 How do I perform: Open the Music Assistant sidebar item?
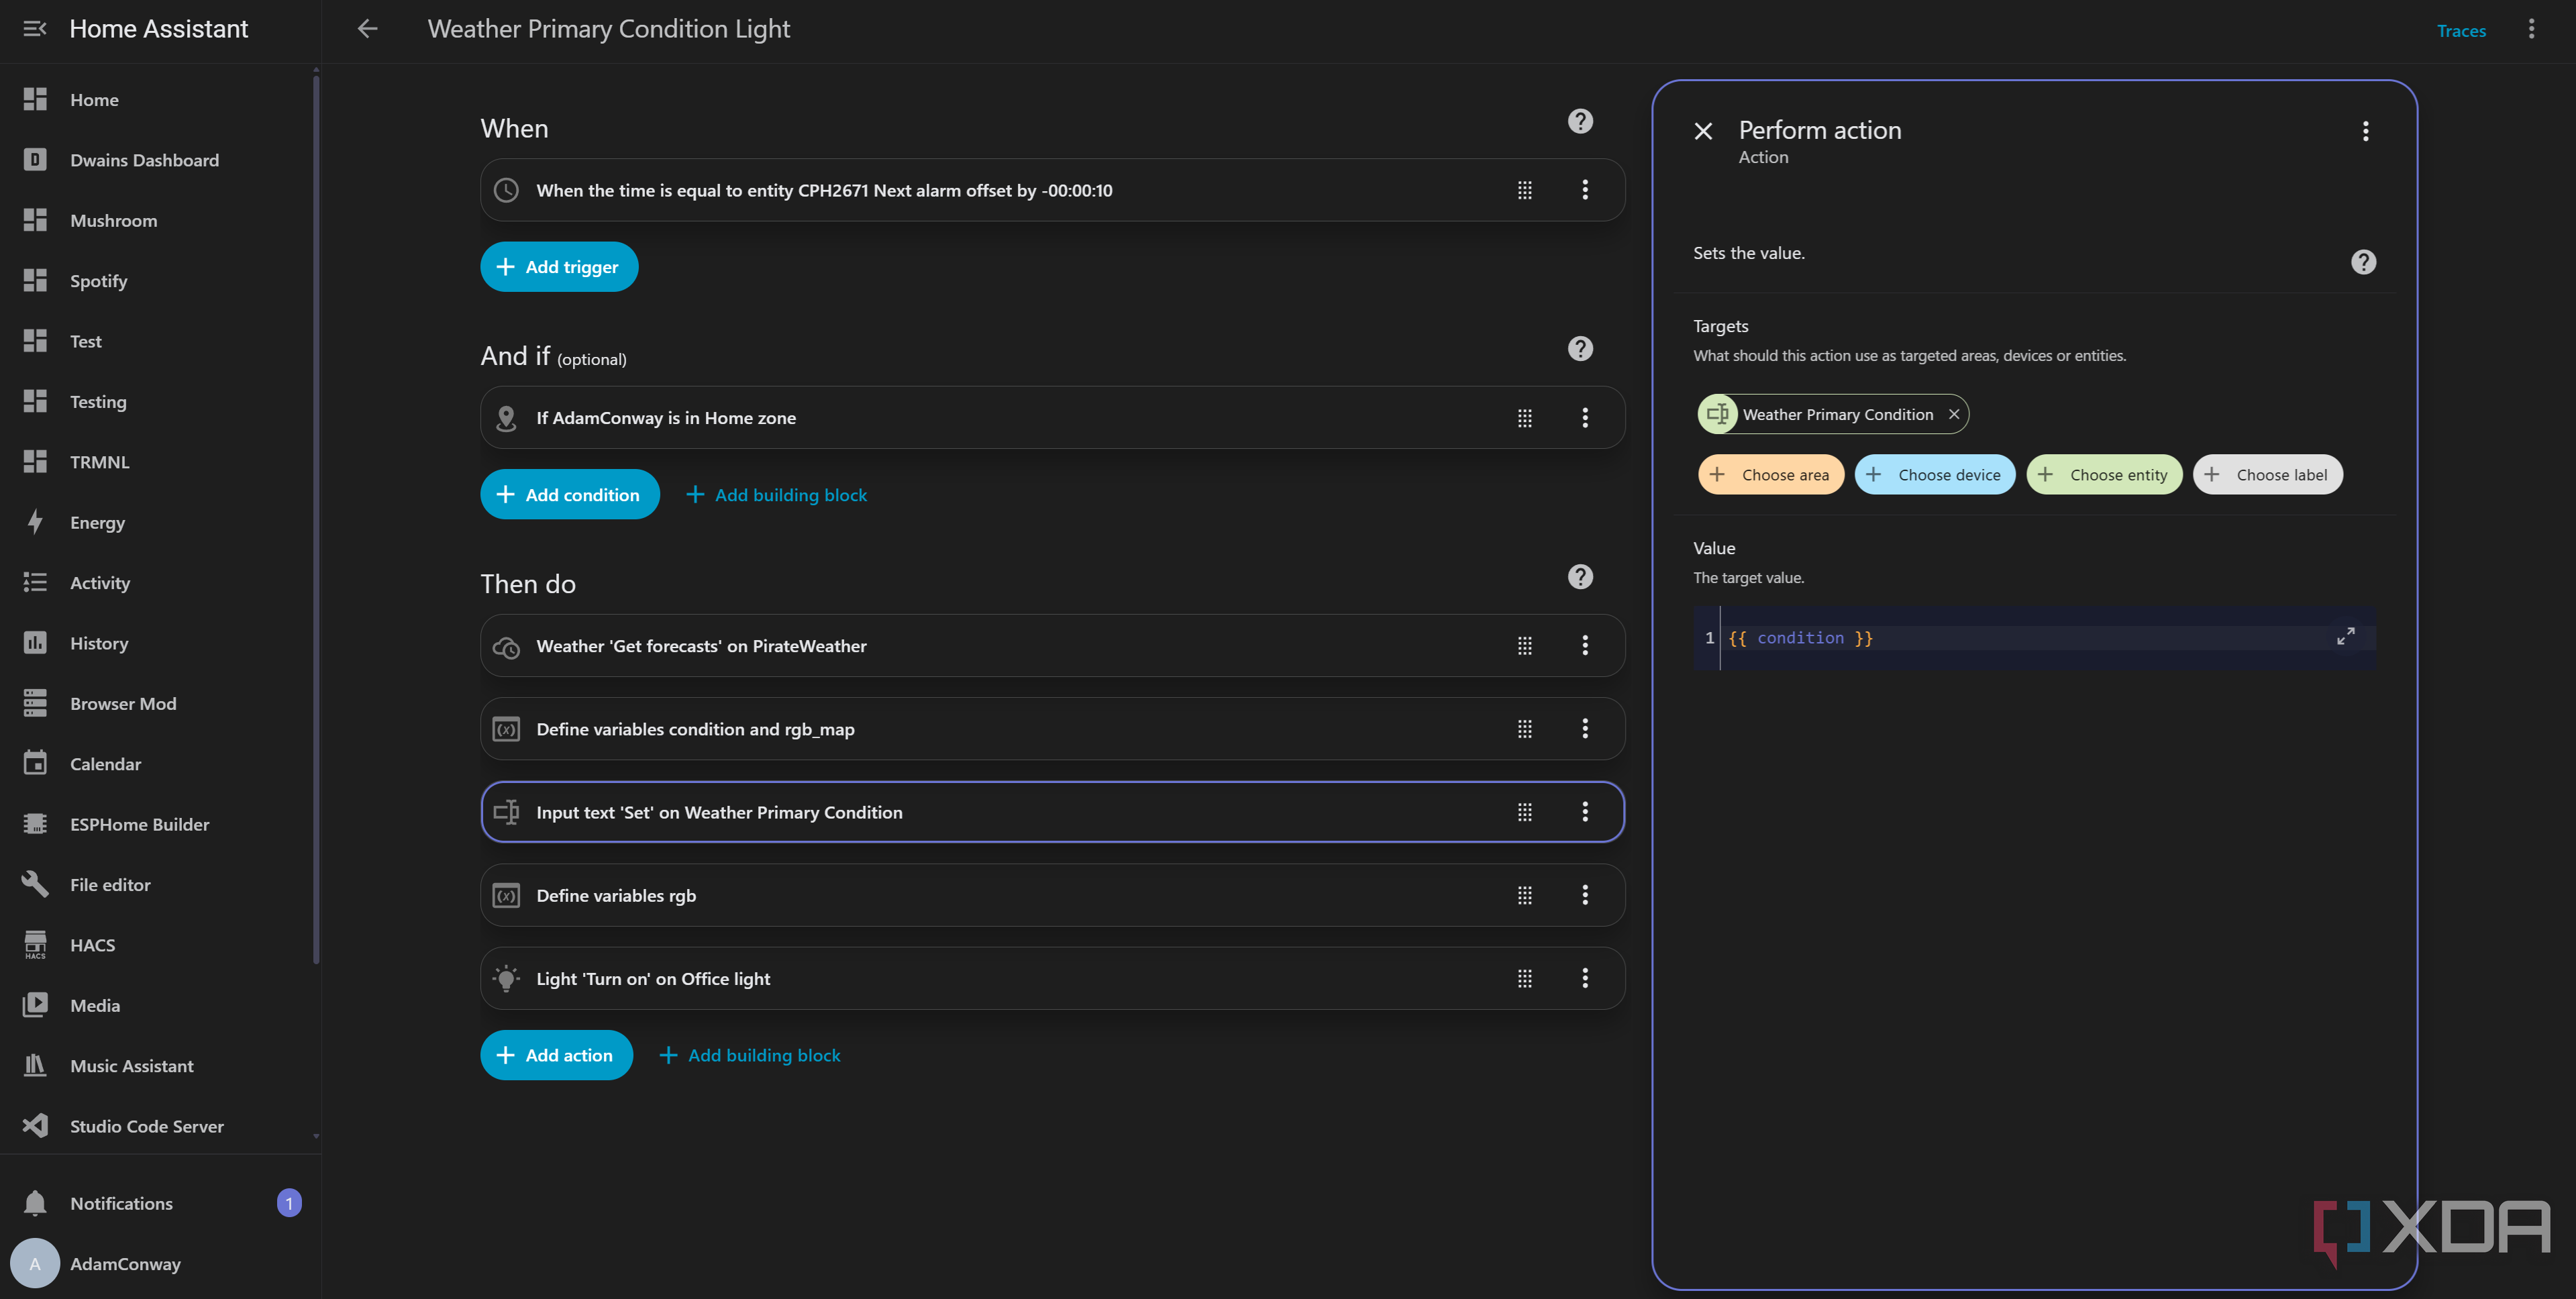pyautogui.click(x=160, y=1066)
